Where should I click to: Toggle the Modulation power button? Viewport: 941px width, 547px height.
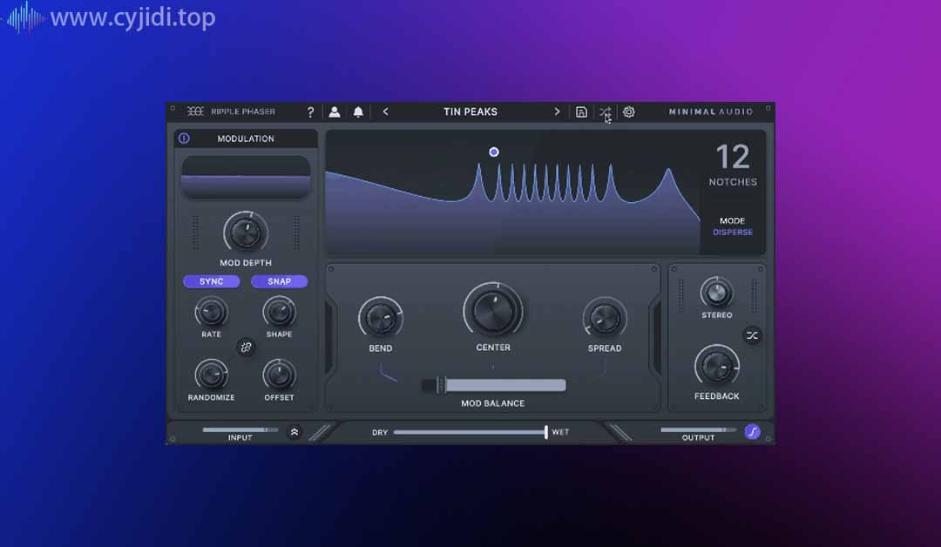[184, 138]
